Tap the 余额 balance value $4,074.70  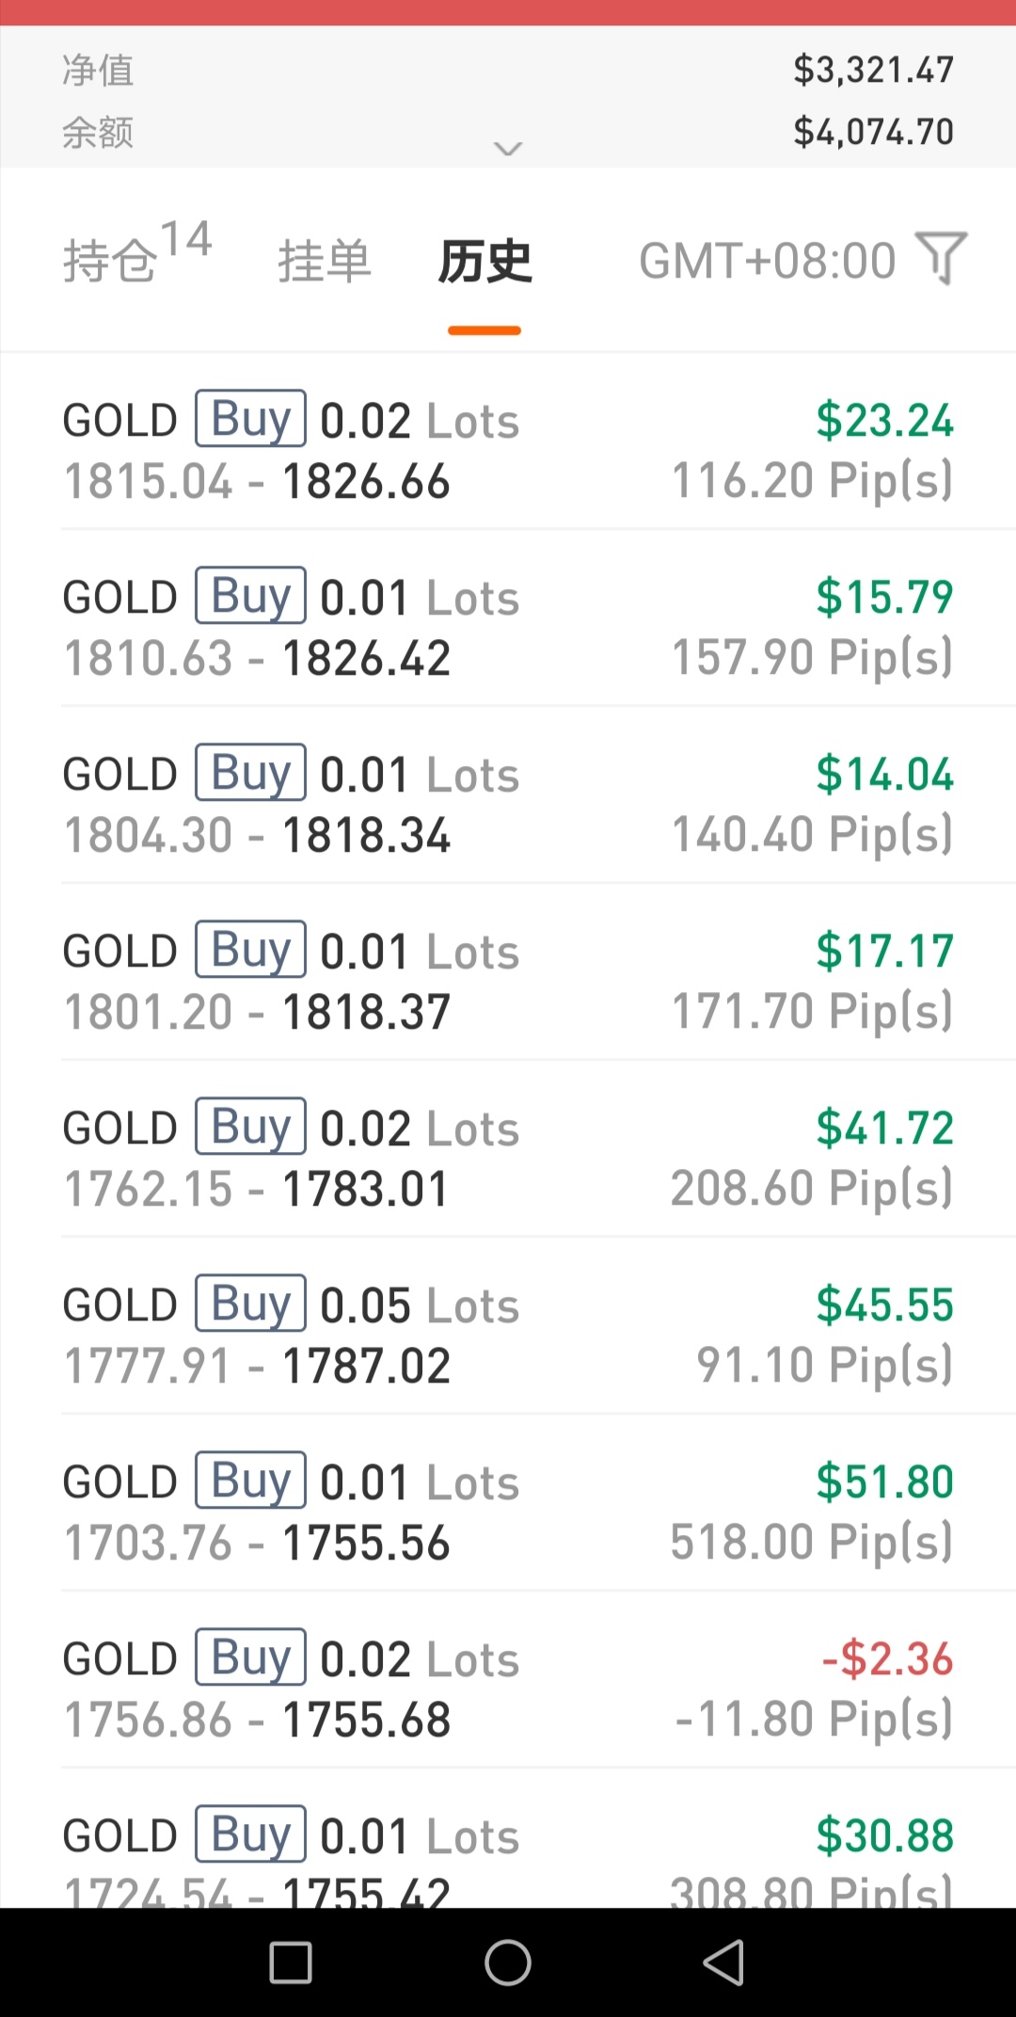[x=873, y=132]
